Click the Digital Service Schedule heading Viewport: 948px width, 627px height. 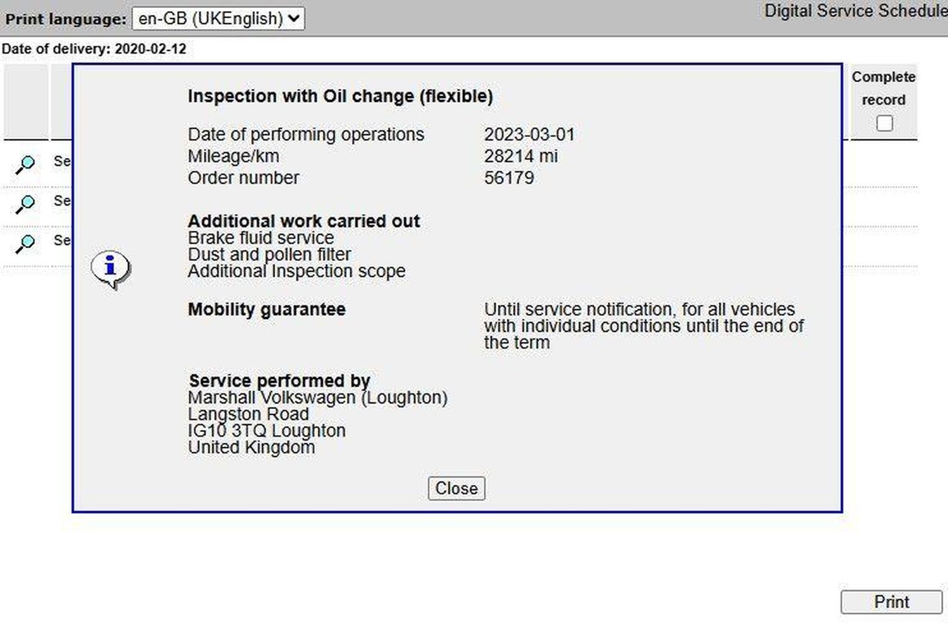855,11
